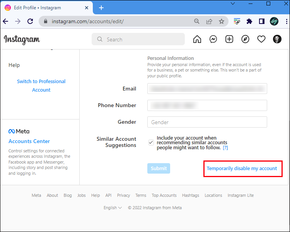Click the browser back arrow
The width and height of the screenshot is (290, 232).
[x=5, y=22]
